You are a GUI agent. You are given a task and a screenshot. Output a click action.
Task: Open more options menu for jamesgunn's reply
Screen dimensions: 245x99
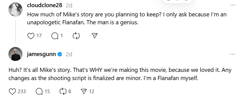[x=233, y=54]
